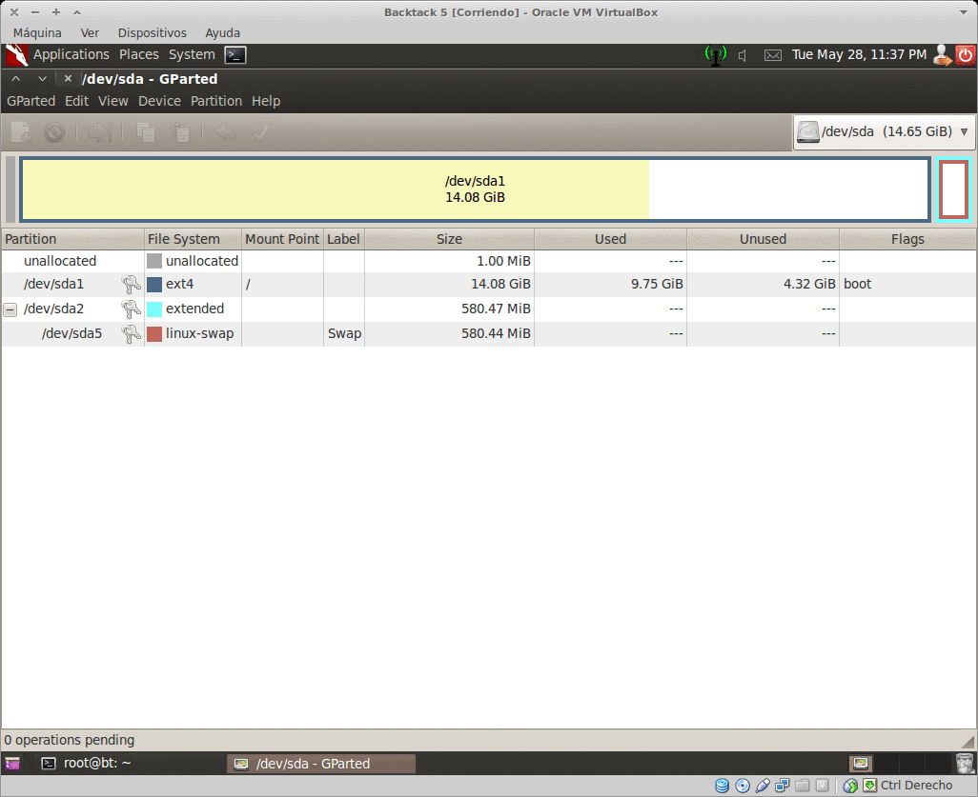978x797 pixels.
Task: Open the Device menu
Action: click(x=159, y=101)
